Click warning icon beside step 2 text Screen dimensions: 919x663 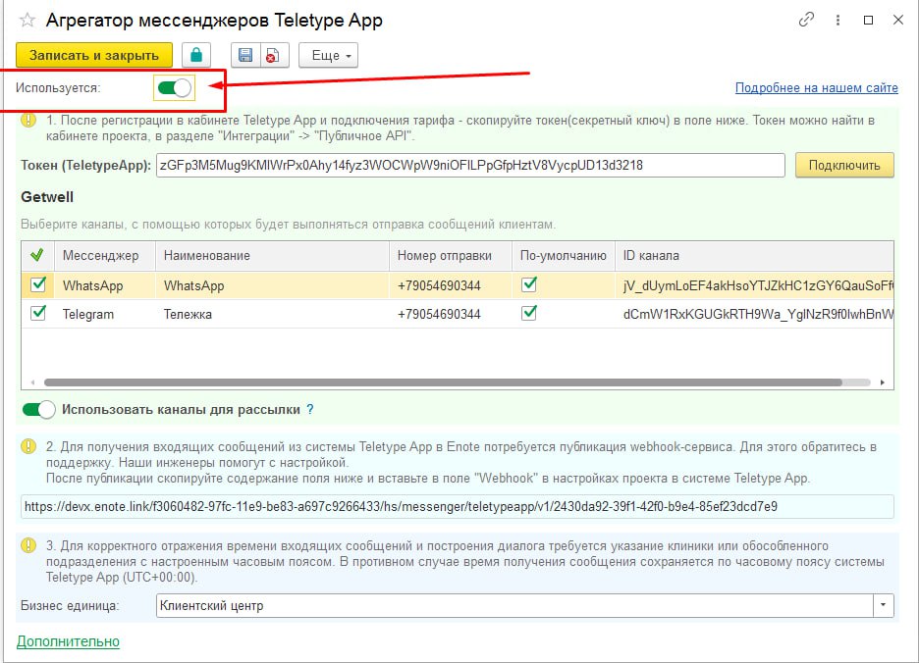pyautogui.click(x=28, y=447)
